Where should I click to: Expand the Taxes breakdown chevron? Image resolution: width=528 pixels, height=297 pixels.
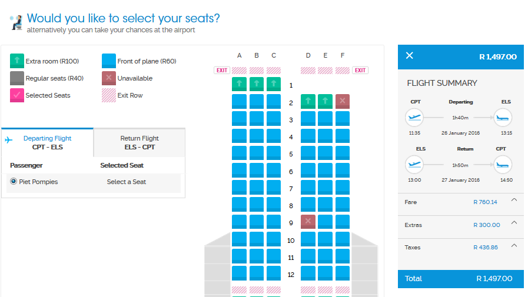click(514, 245)
